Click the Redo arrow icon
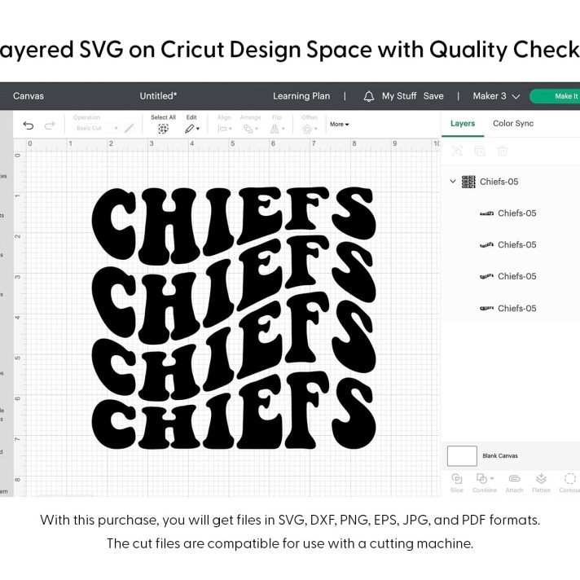 click(50, 125)
